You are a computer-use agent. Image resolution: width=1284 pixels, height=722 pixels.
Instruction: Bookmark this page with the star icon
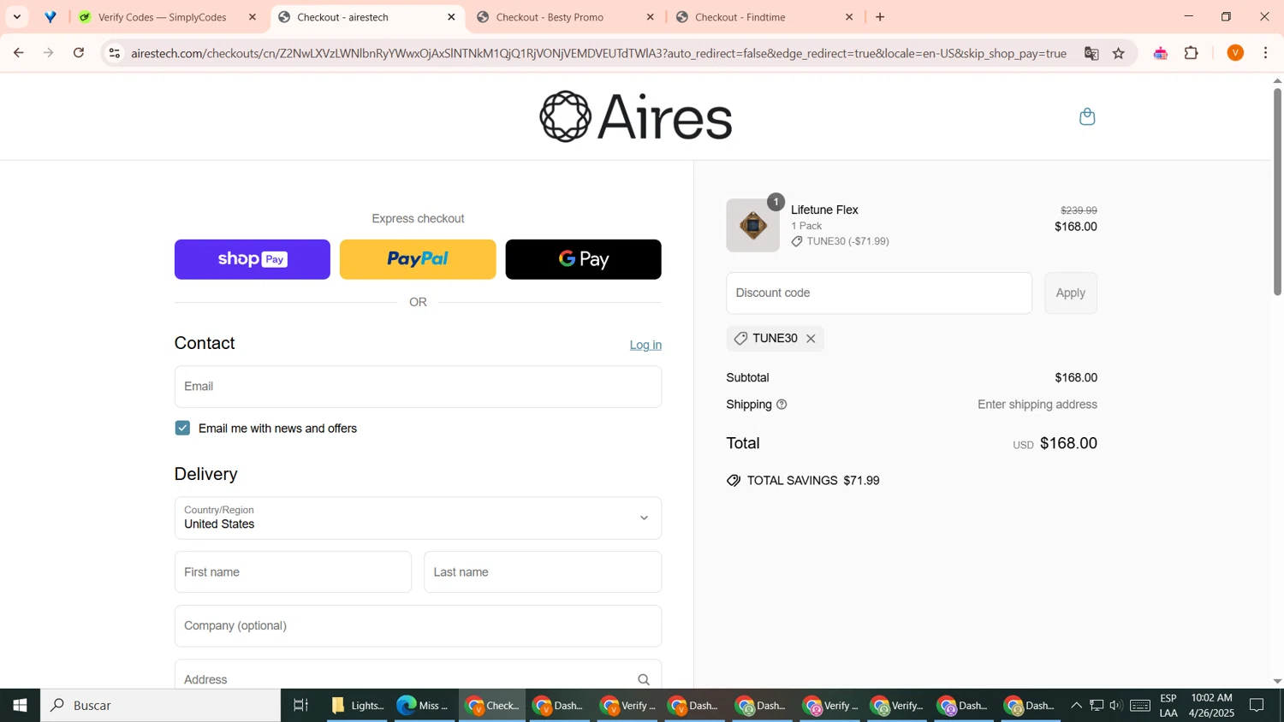point(1119,53)
